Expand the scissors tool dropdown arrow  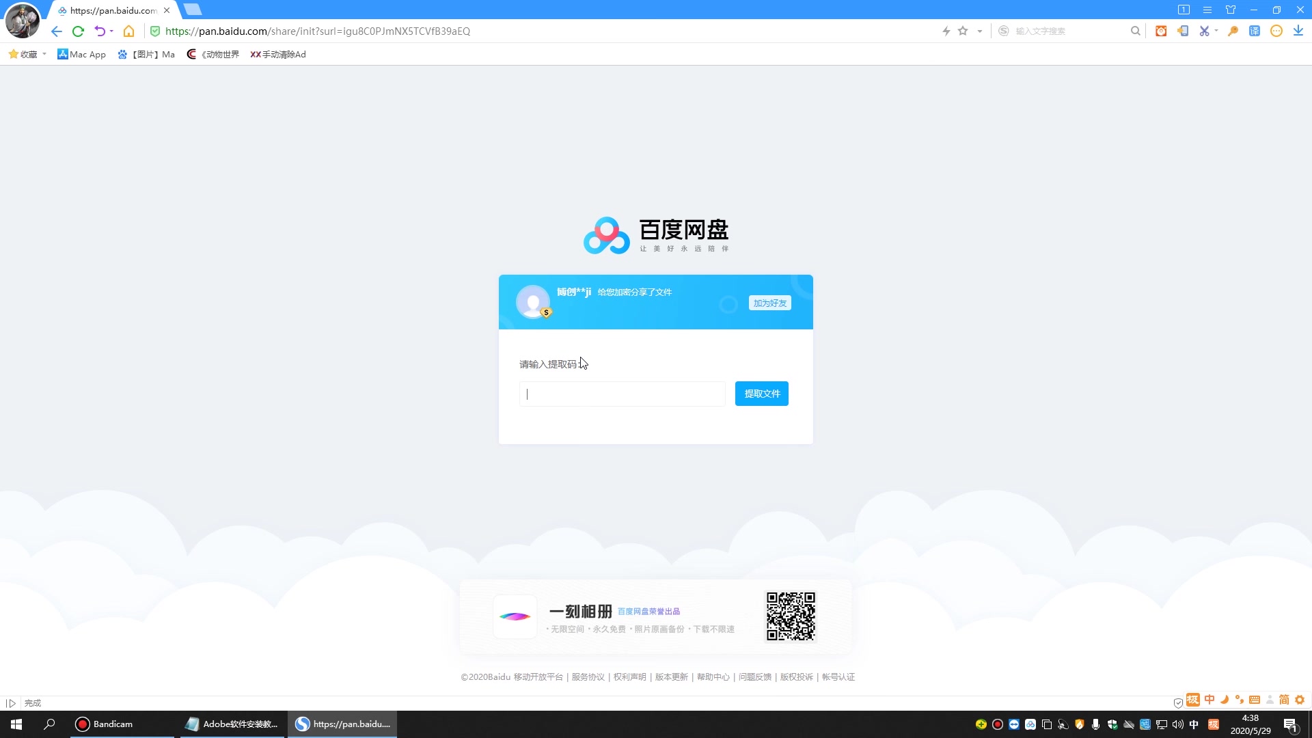(1216, 31)
